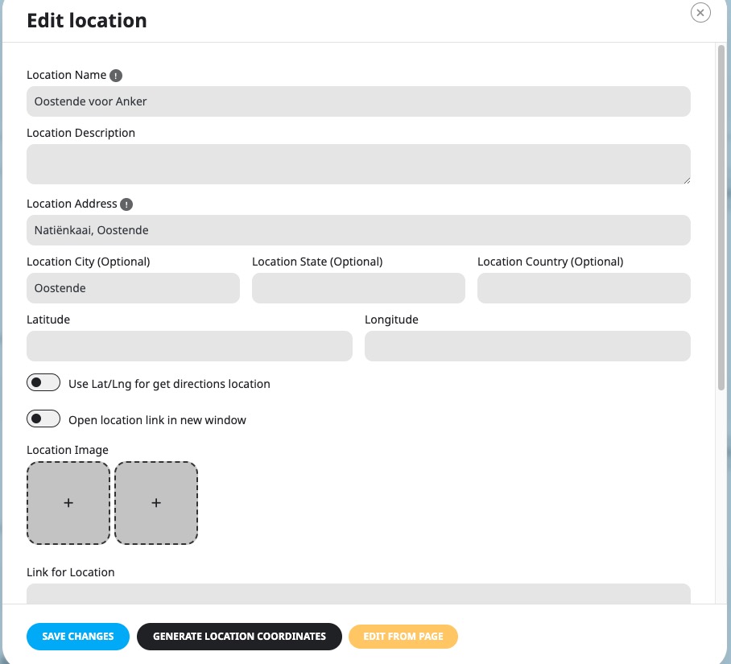Image resolution: width=731 pixels, height=664 pixels.
Task: Focus the Latitude input field
Action: tap(189, 346)
